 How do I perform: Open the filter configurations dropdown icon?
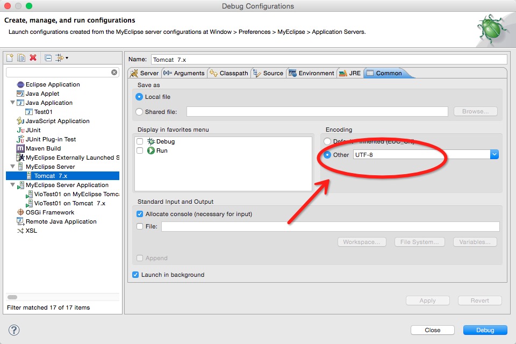point(61,58)
